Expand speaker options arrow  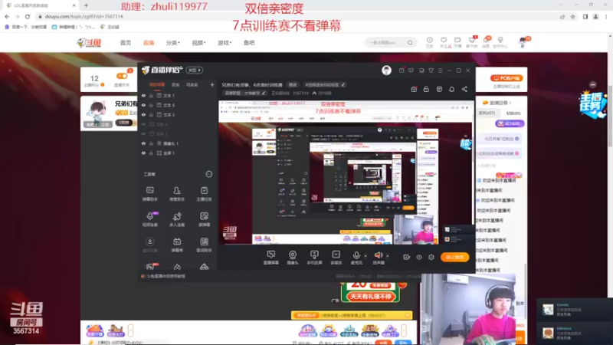click(388, 256)
